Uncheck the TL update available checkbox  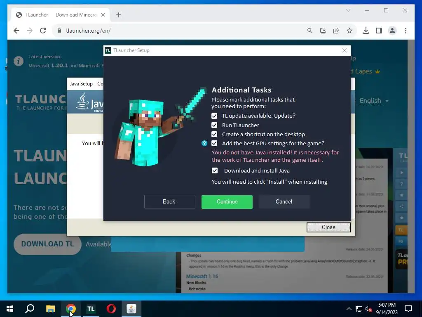coord(214,116)
